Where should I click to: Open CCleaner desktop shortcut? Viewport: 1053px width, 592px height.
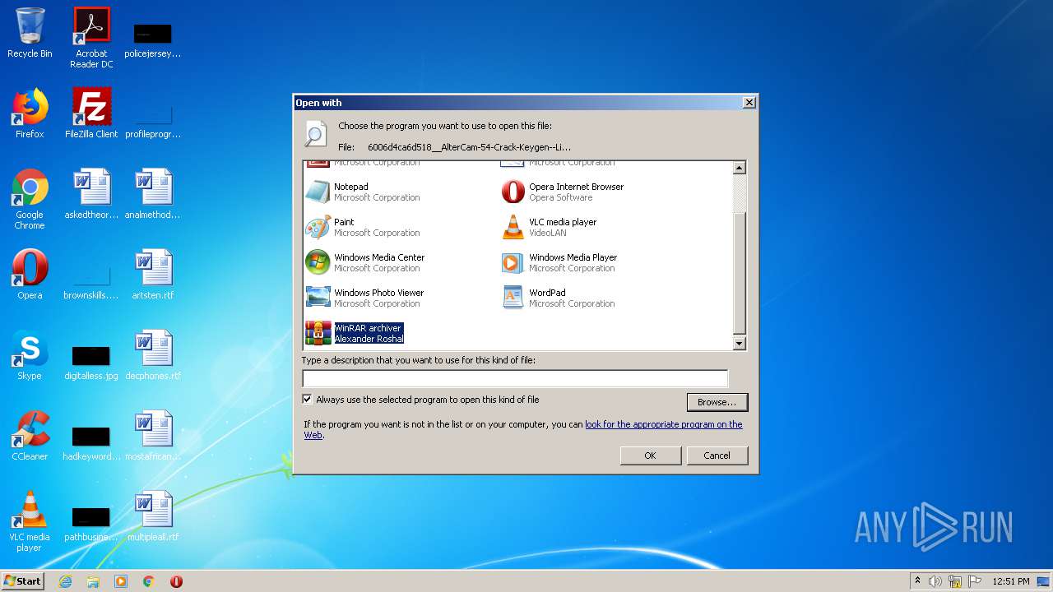click(x=30, y=436)
